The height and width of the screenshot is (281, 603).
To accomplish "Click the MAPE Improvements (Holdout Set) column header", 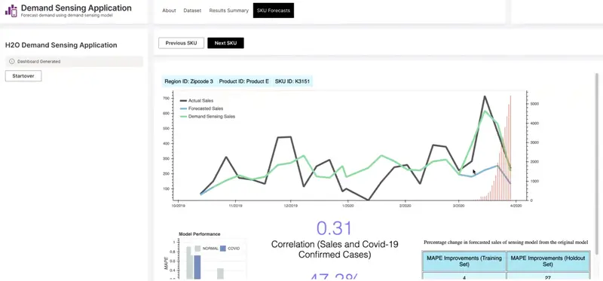I will click(548, 261).
